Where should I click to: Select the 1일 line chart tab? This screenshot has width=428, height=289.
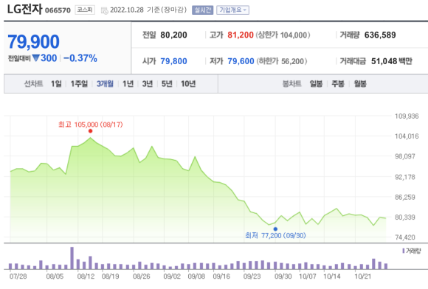pyautogui.click(x=56, y=84)
